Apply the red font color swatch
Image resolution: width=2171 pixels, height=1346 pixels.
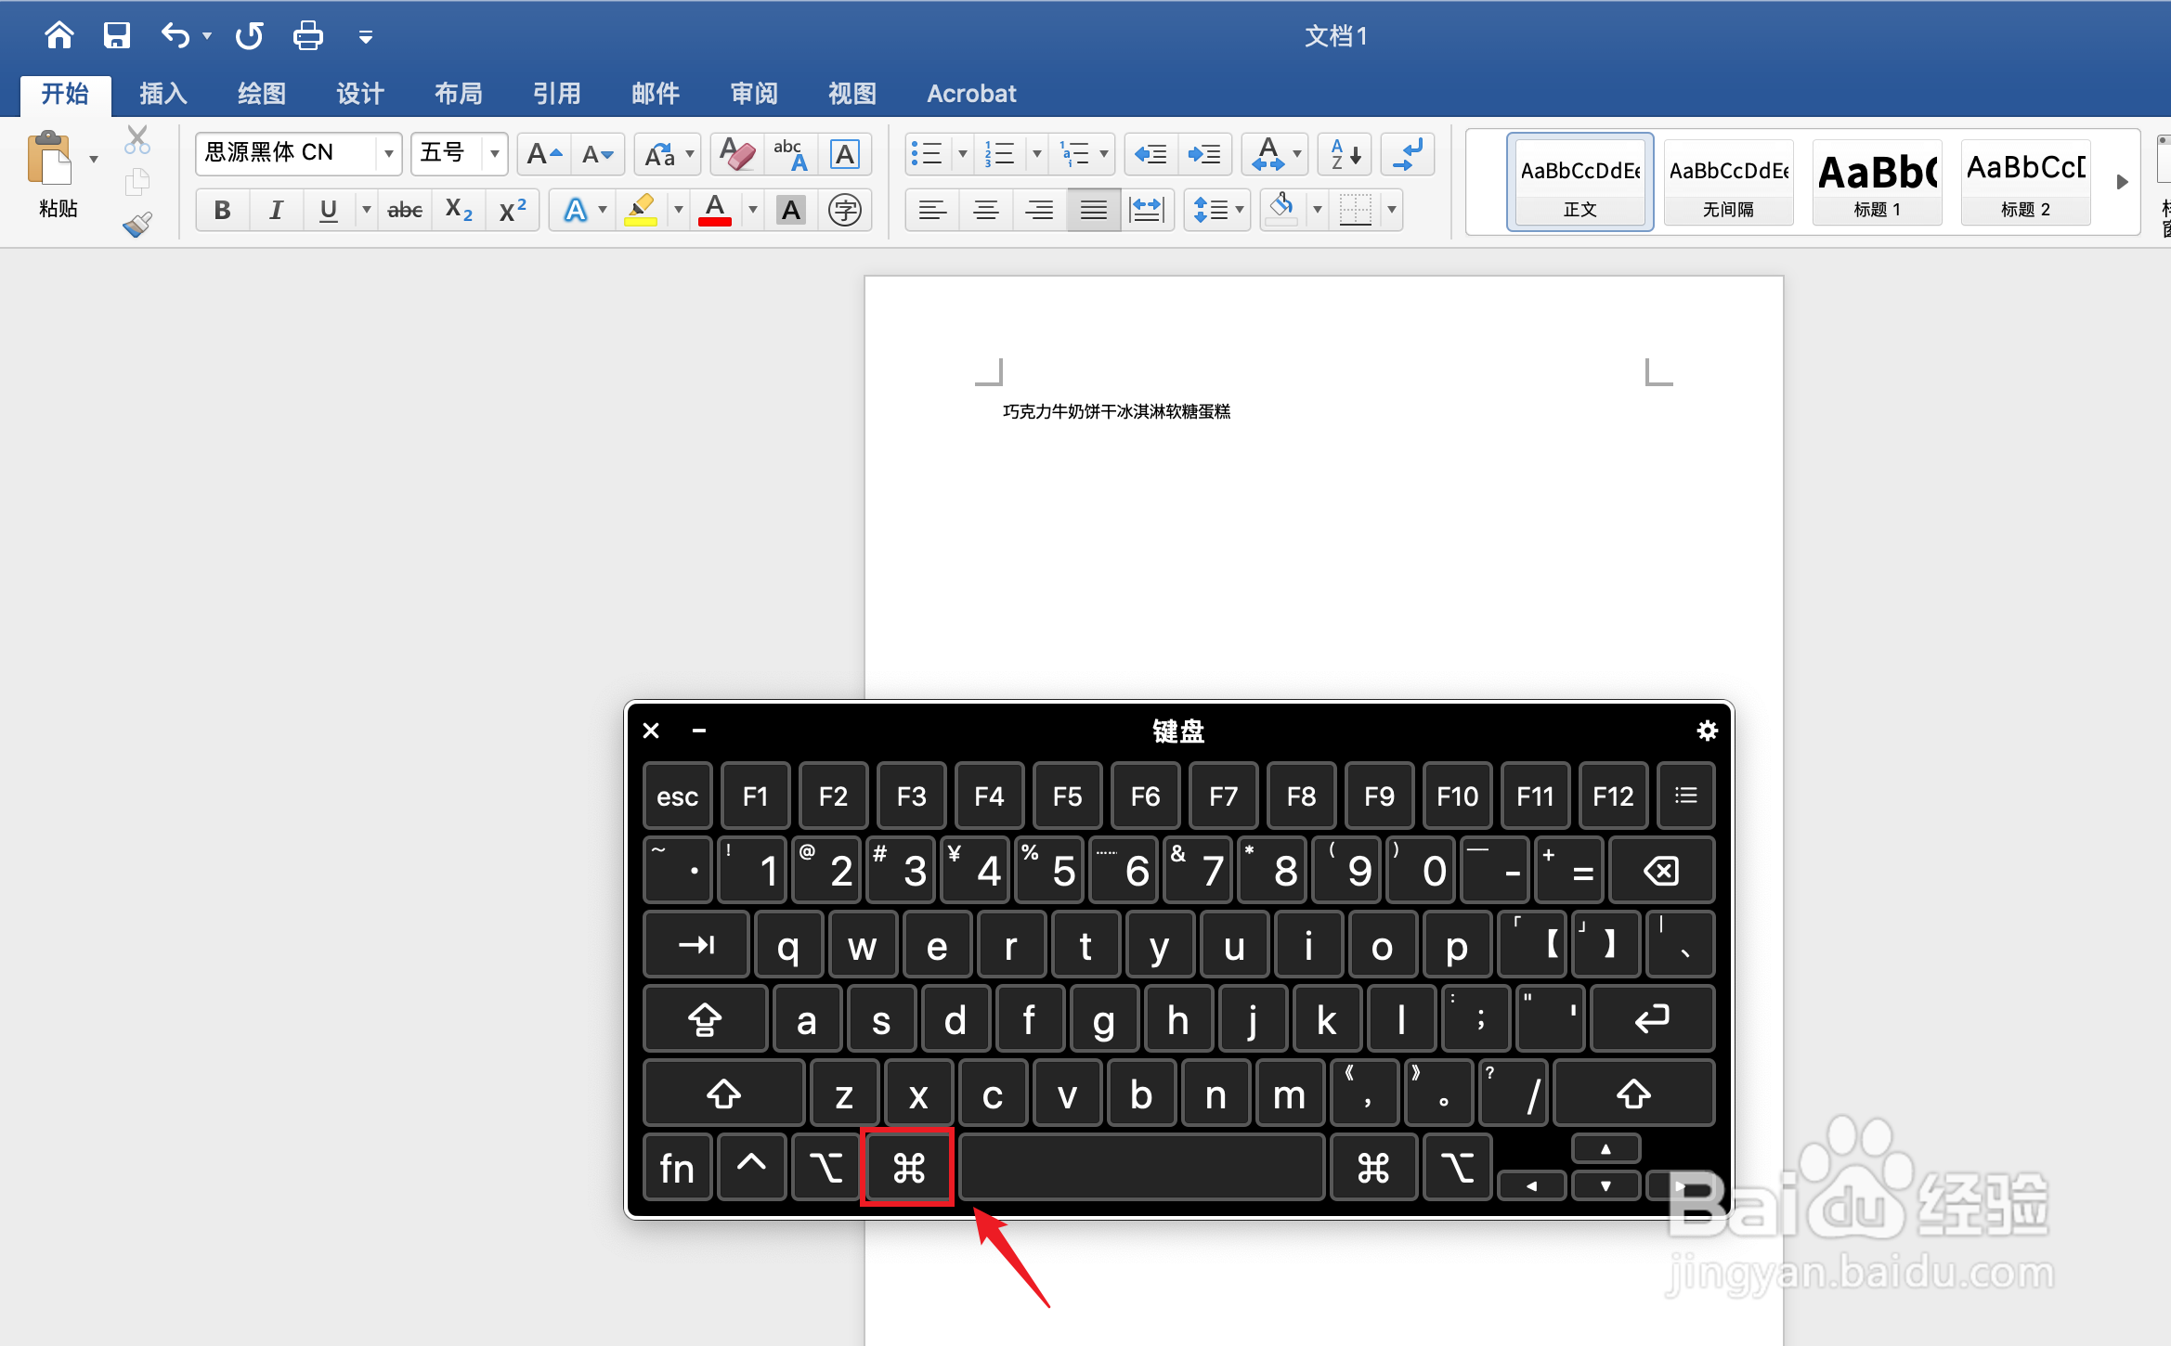coord(714,211)
